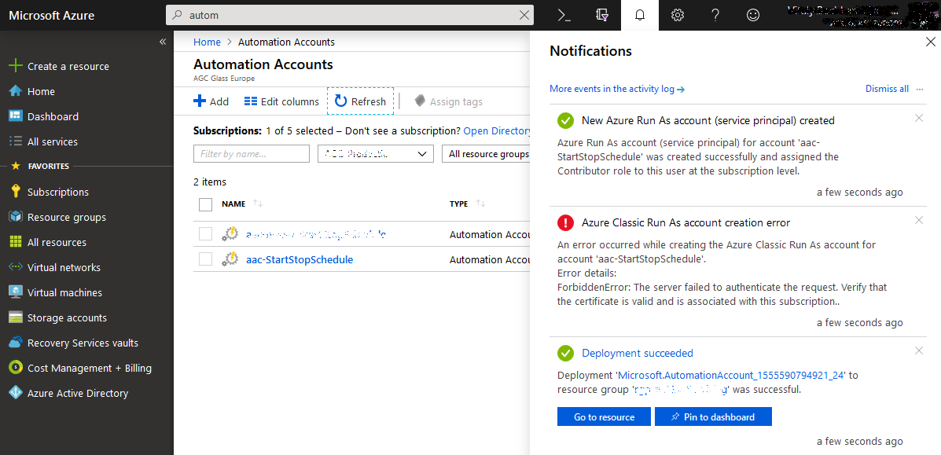Viewport: 941px width, 455px height.
Task: Focus the Filter by name field
Action: (252, 154)
